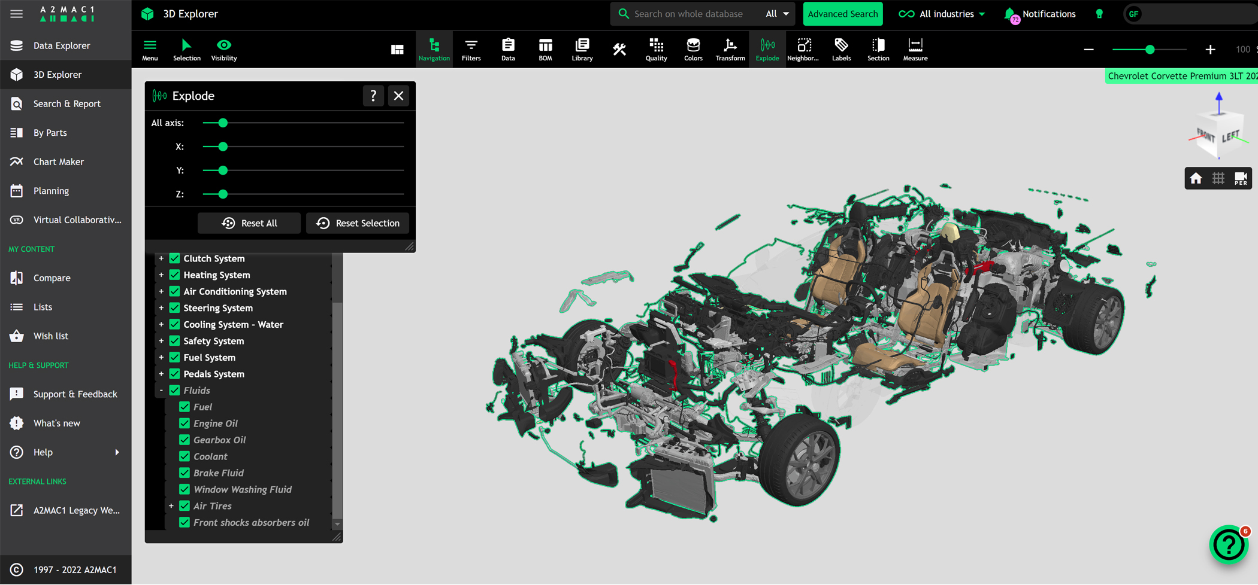This screenshot has height=585, width=1258.
Task: Open the Labels tool
Action: point(841,49)
